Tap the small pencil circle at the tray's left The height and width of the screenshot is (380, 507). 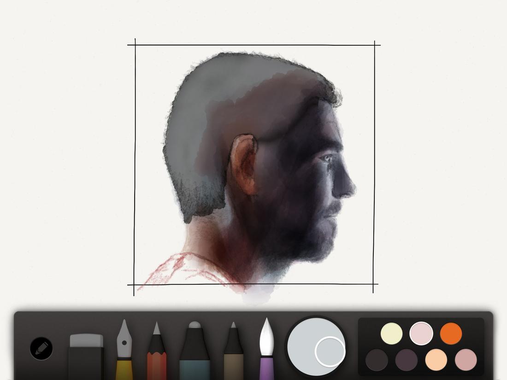(41, 349)
